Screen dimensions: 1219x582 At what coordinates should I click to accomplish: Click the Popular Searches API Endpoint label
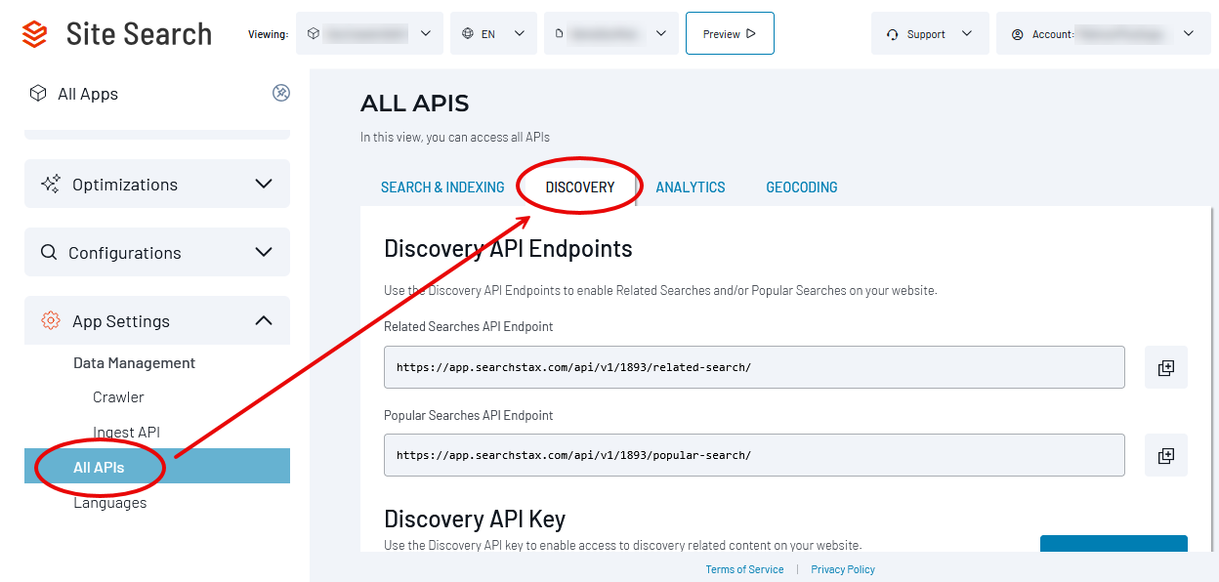point(468,415)
